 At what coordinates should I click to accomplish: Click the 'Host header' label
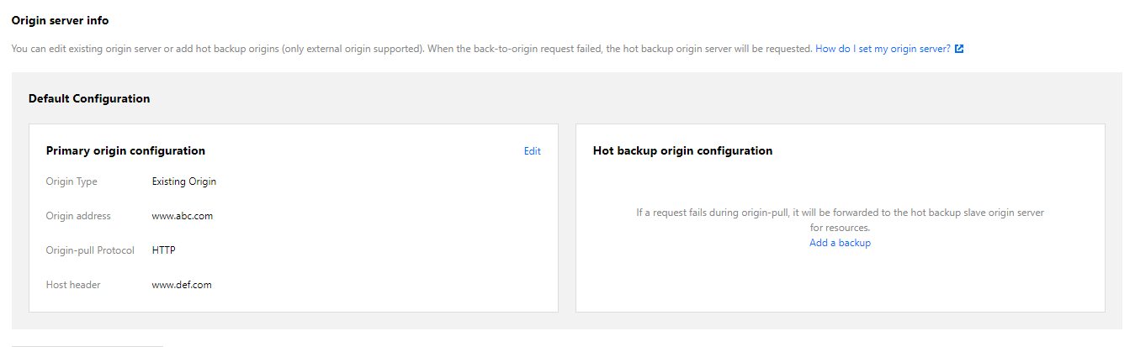(73, 285)
